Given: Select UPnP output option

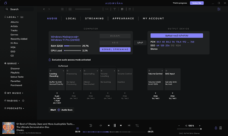Looking at the screenshot, I should [x=140, y=43].
